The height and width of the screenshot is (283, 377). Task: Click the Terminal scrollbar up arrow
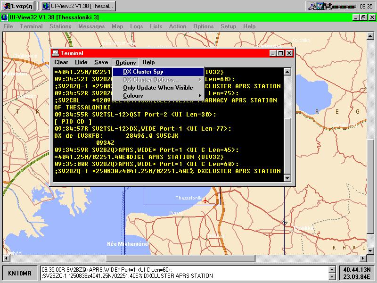pos(287,72)
